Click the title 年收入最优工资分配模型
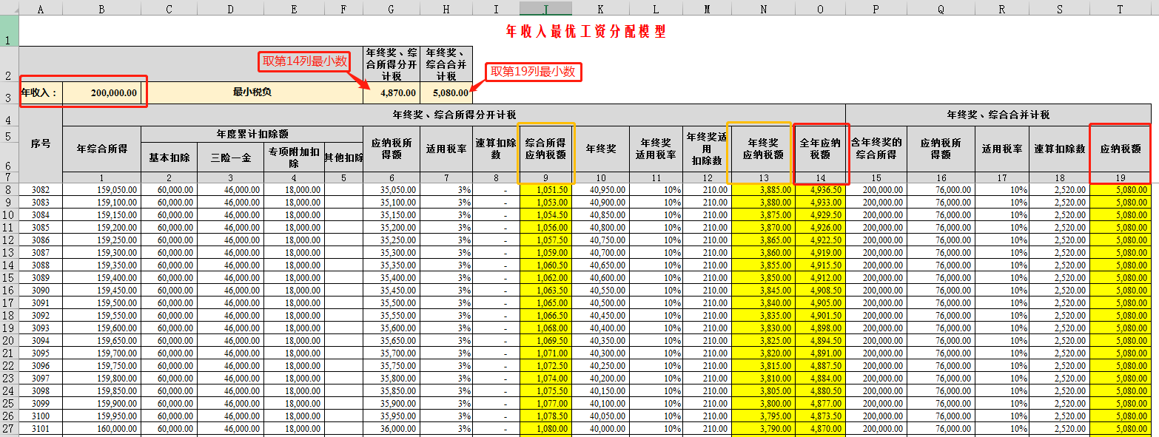This screenshot has width=1159, height=437. [585, 32]
